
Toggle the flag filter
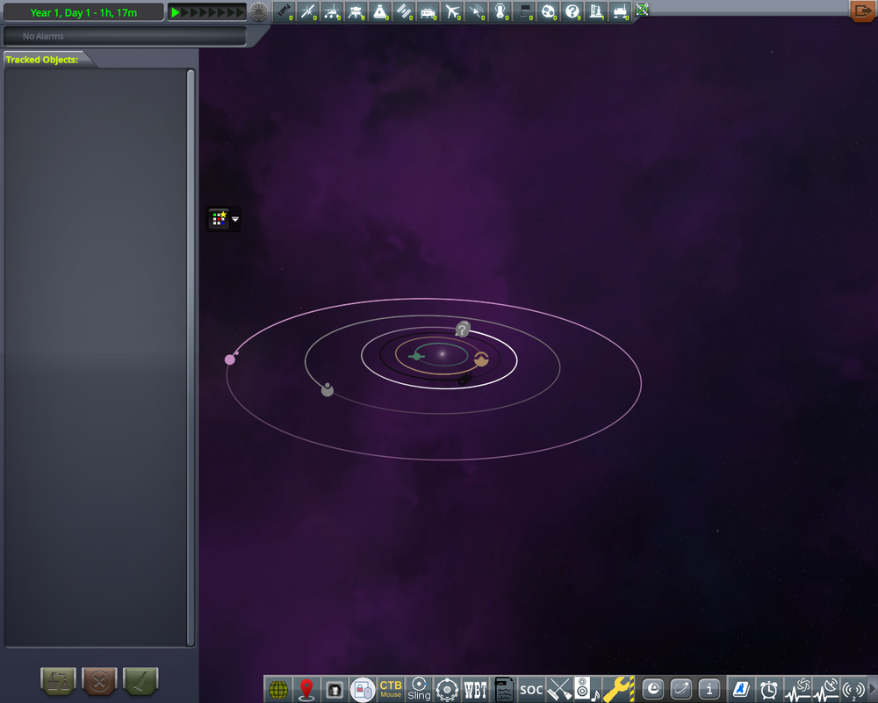pyautogui.click(x=525, y=11)
